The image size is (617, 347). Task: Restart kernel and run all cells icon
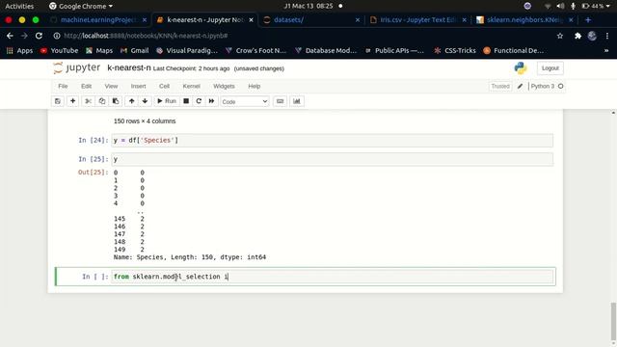(x=211, y=101)
